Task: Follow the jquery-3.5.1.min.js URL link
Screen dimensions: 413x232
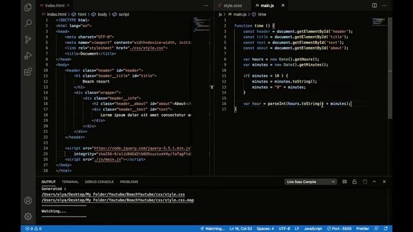Action: [x=142, y=148]
